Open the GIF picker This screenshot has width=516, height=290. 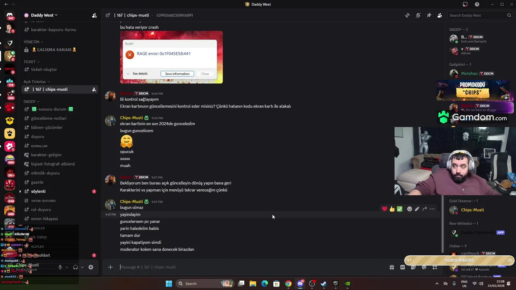pos(402,267)
